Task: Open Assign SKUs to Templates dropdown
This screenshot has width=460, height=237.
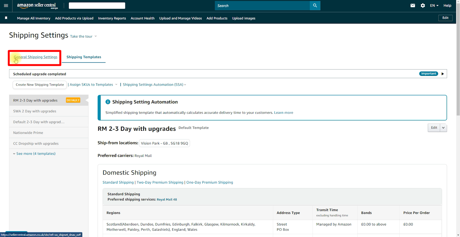Action: point(93,85)
